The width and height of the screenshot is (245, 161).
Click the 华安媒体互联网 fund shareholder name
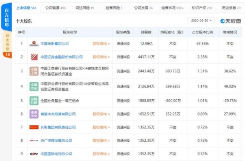[75, 71]
